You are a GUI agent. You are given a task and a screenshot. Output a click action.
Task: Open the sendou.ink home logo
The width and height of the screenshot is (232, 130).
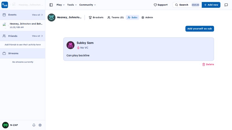pos(5,5)
